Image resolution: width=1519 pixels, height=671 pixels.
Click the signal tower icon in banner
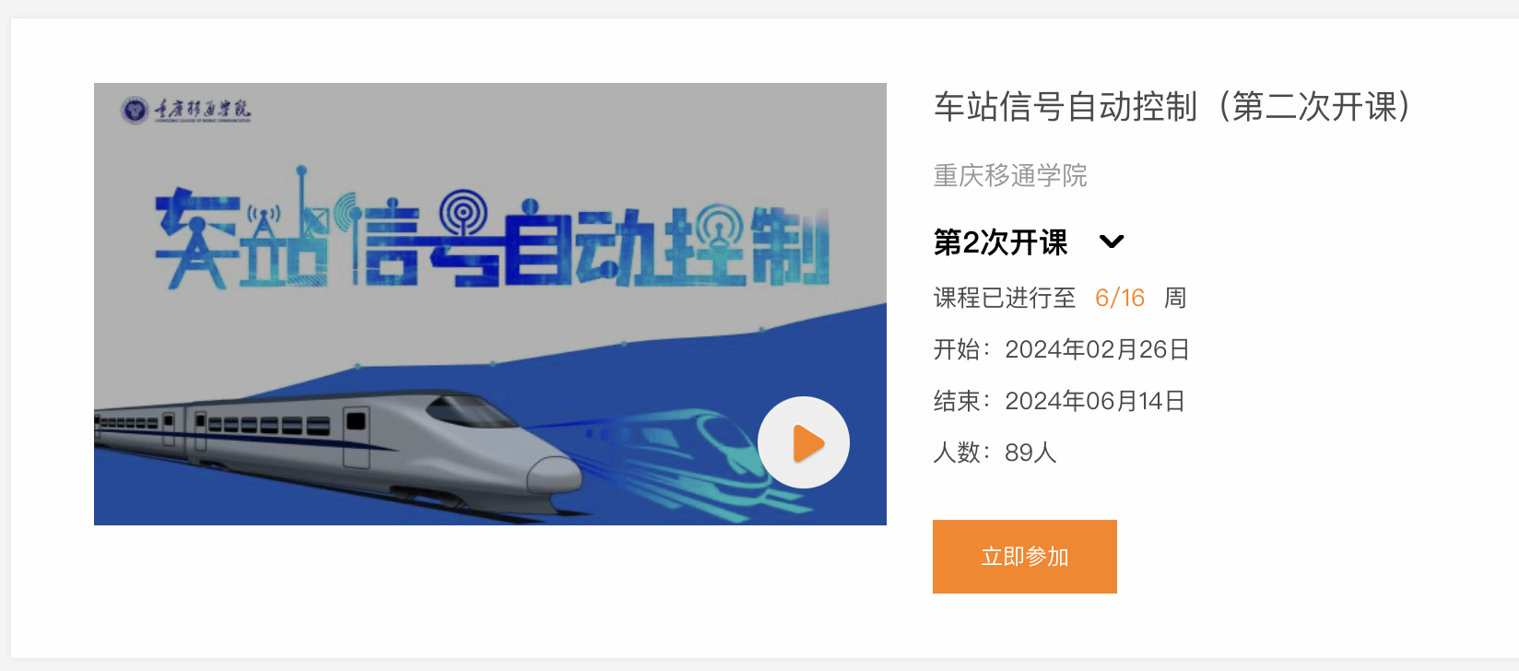click(264, 221)
